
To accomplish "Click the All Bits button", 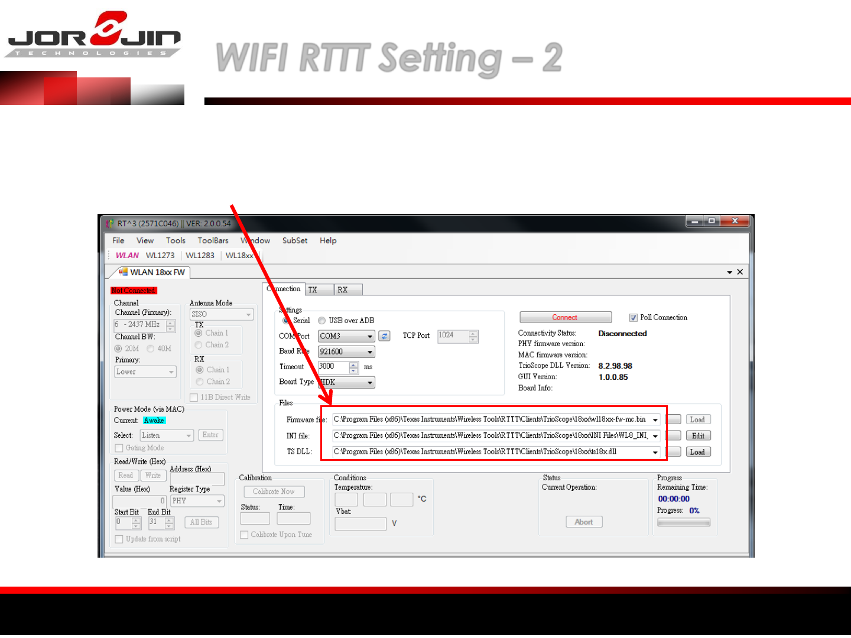I will click(x=201, y=522).
